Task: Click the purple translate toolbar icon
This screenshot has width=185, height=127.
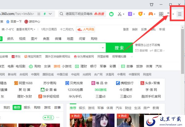Action: tap(130, 14)
